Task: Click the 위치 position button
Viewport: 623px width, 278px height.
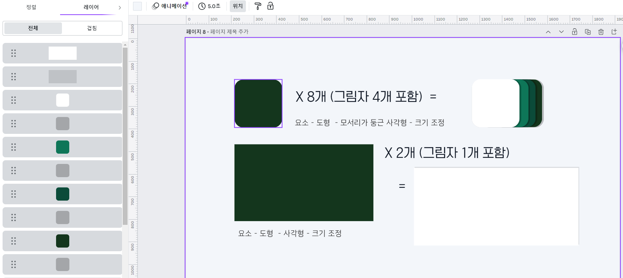Action: (x=238, y=6)
